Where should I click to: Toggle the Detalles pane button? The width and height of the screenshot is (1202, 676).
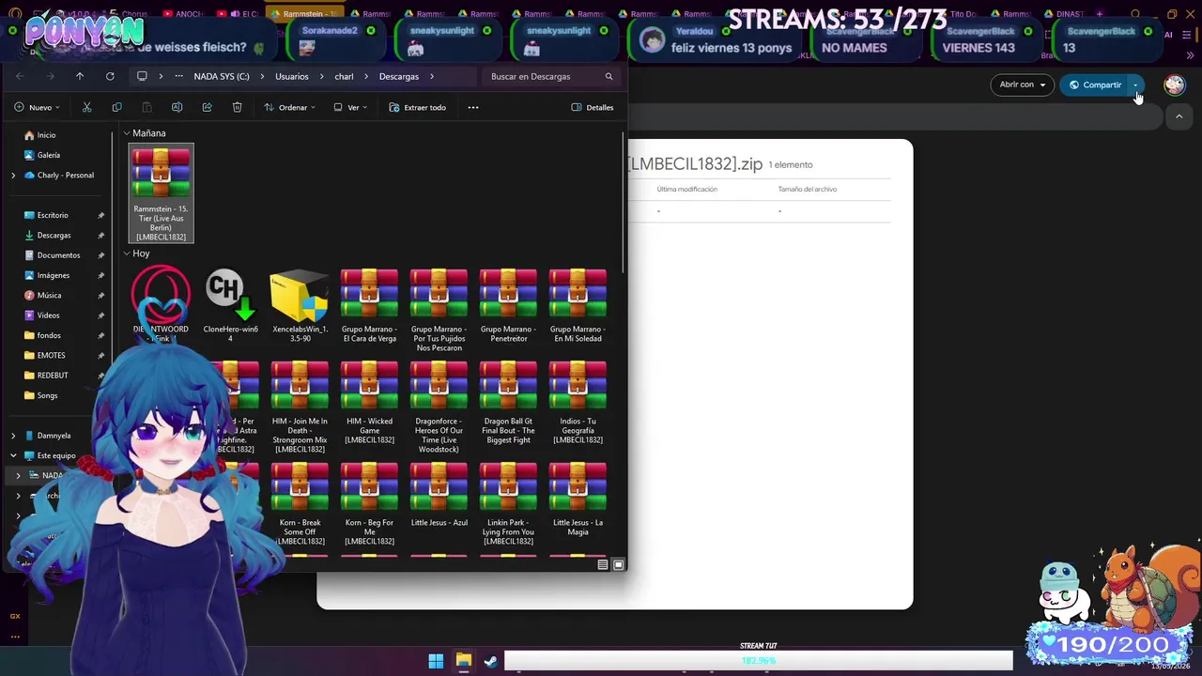pyautogui.click(x=593, y=107)
